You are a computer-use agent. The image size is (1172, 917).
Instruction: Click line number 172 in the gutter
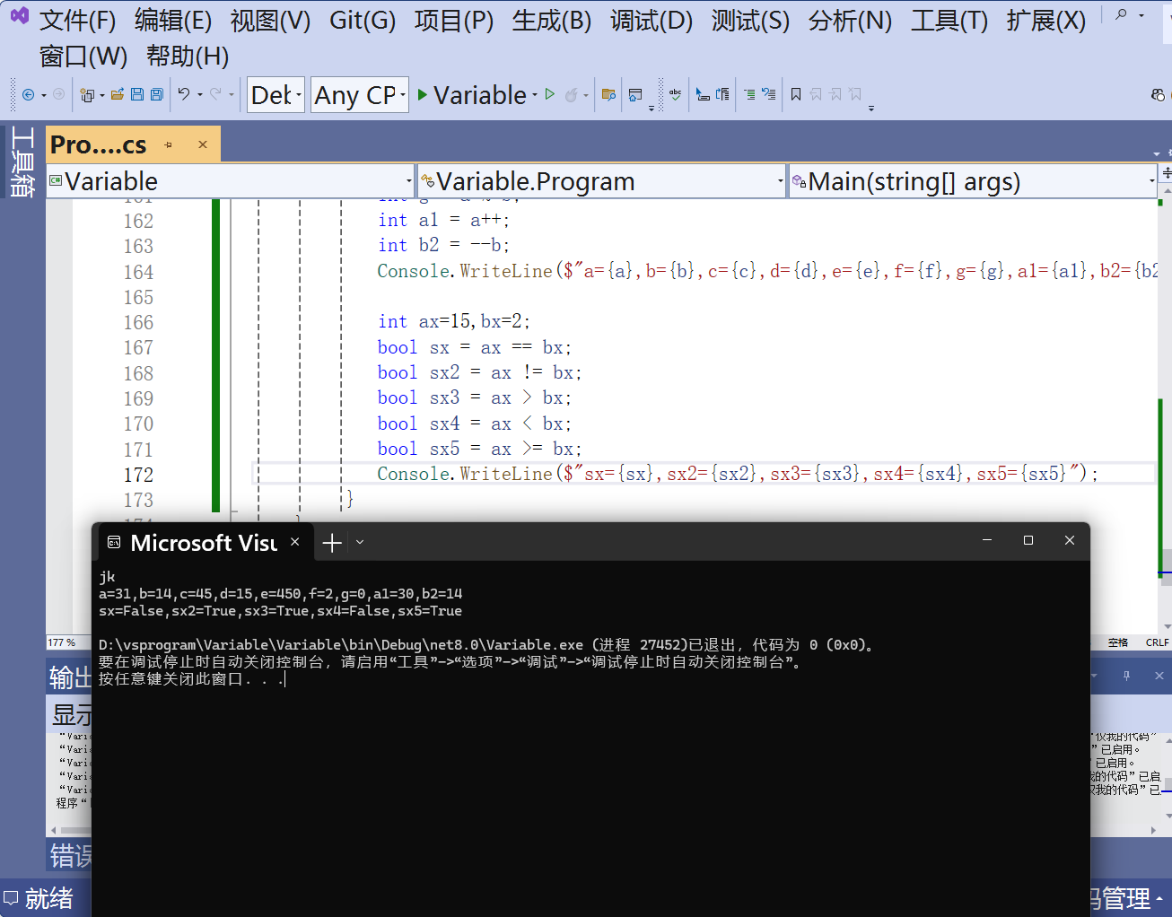coord(138,475)
